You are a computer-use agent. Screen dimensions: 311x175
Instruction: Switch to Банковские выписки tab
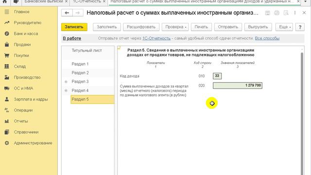coord(44,1)
